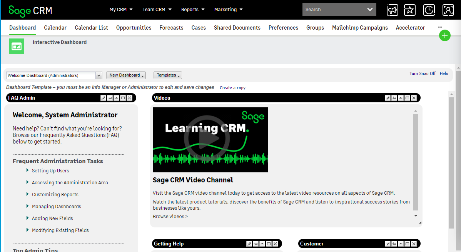Edit the Videos gadget with the pencil icon

click(x=388, y=98)
